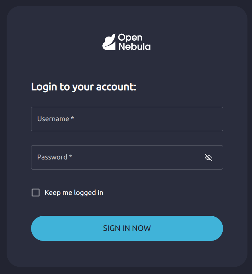Click the OpenNebula cloud logo icon
This screenshot has height=274, width=252.
(109, 42)
